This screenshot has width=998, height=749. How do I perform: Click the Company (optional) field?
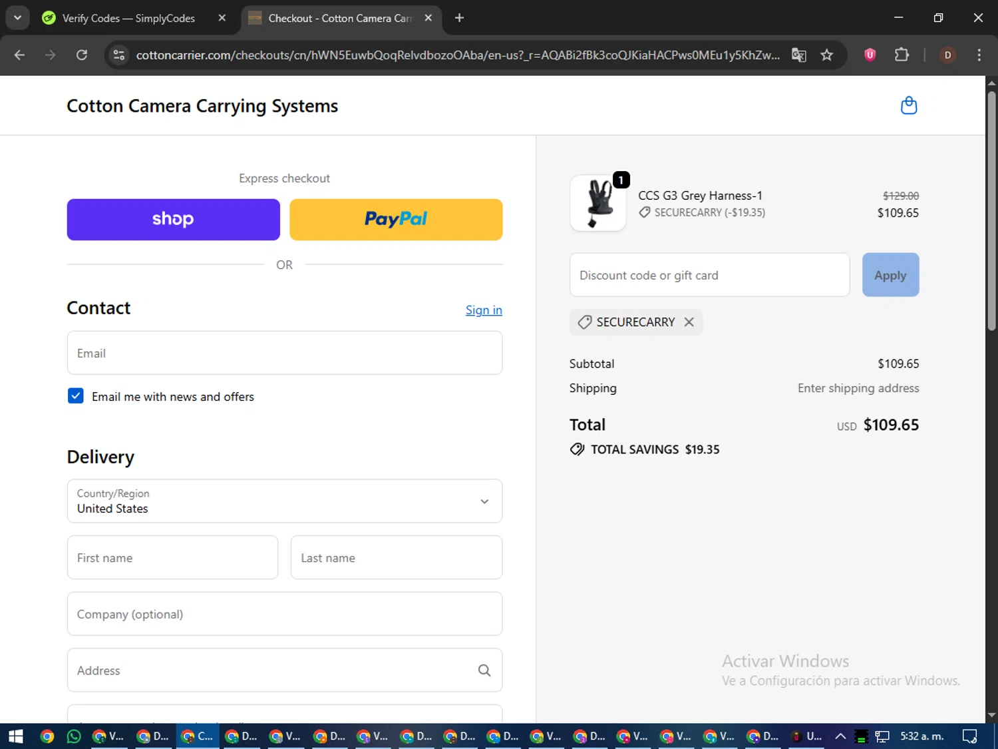coord(285,614)
